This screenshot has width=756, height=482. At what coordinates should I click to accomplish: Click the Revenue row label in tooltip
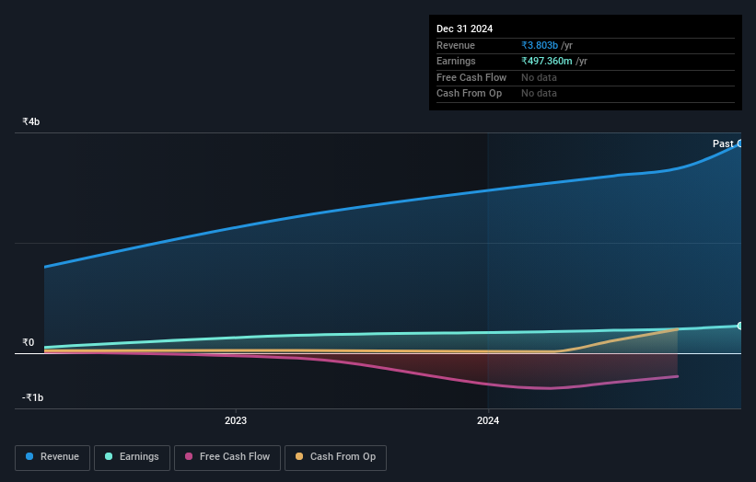456,45
